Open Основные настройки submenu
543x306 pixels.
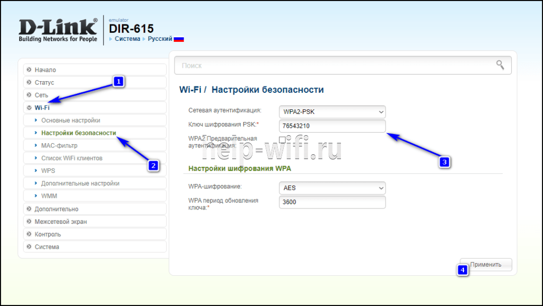(95, 120)
